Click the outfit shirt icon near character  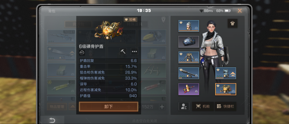coord(232,23)
